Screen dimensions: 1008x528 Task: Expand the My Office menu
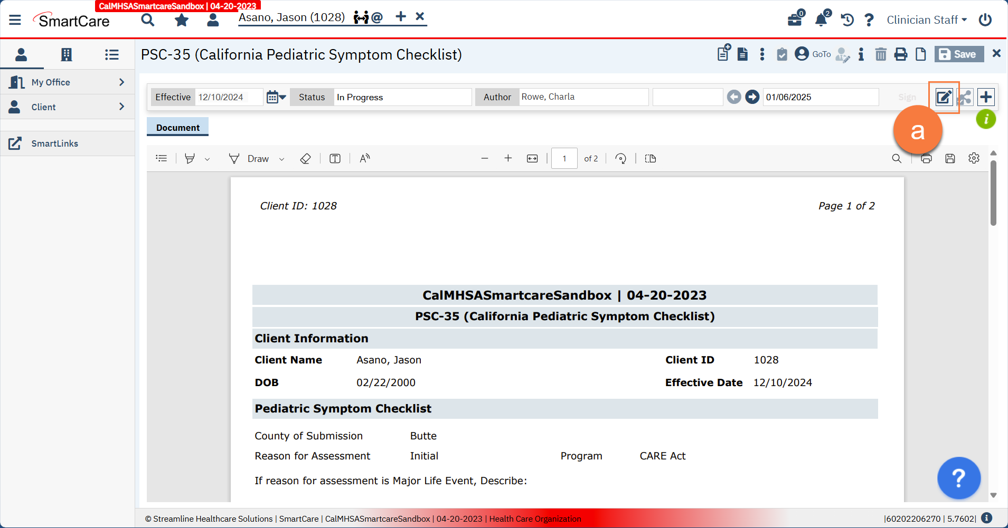67,82
